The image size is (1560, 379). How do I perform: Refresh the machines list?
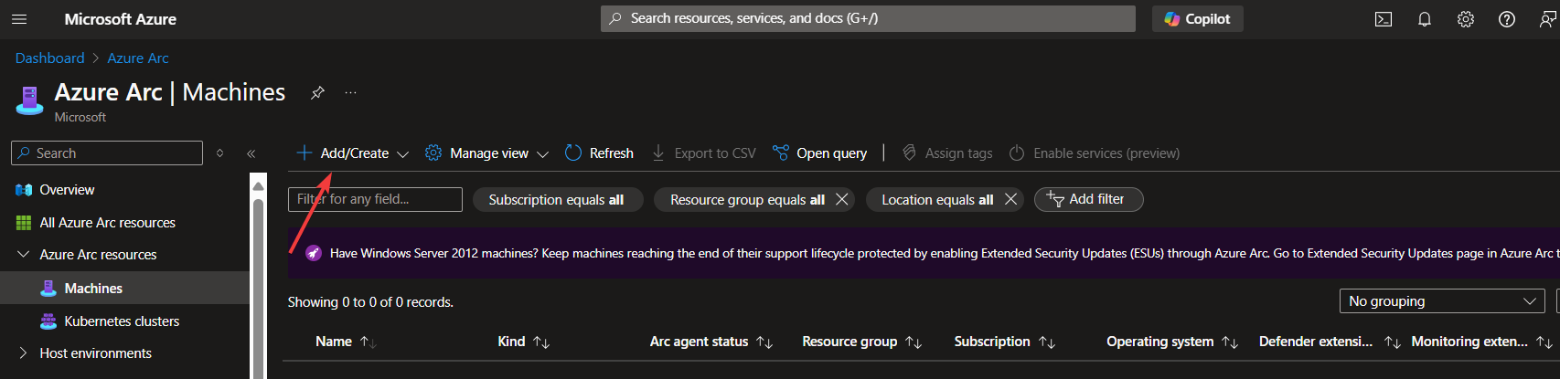(599, 153)
